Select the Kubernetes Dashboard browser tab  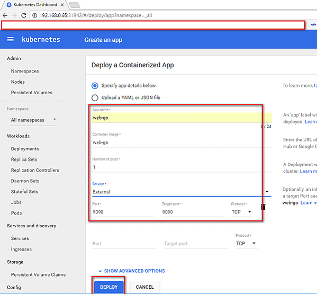[x=34, y=5]
